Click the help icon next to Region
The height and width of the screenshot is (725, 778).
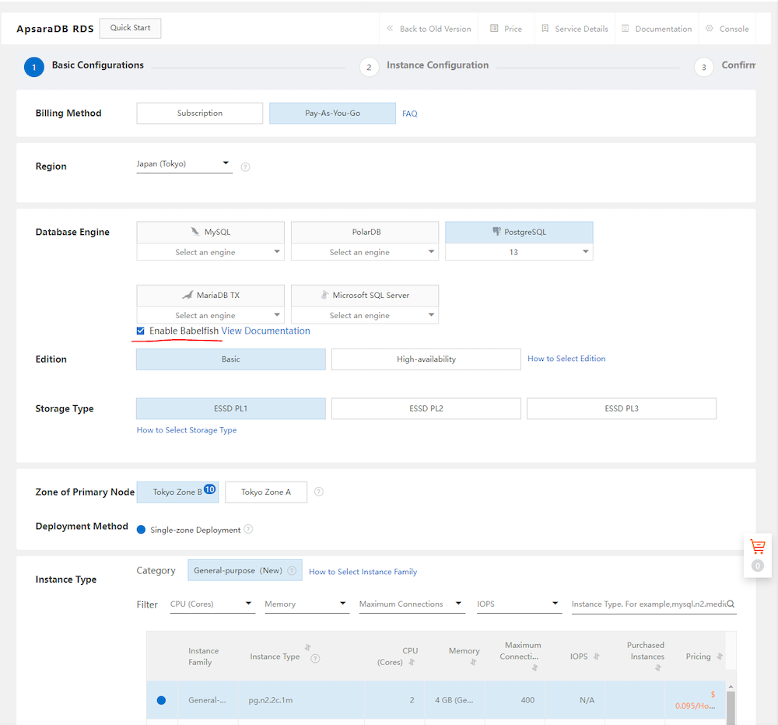click(x=245, y=166)
